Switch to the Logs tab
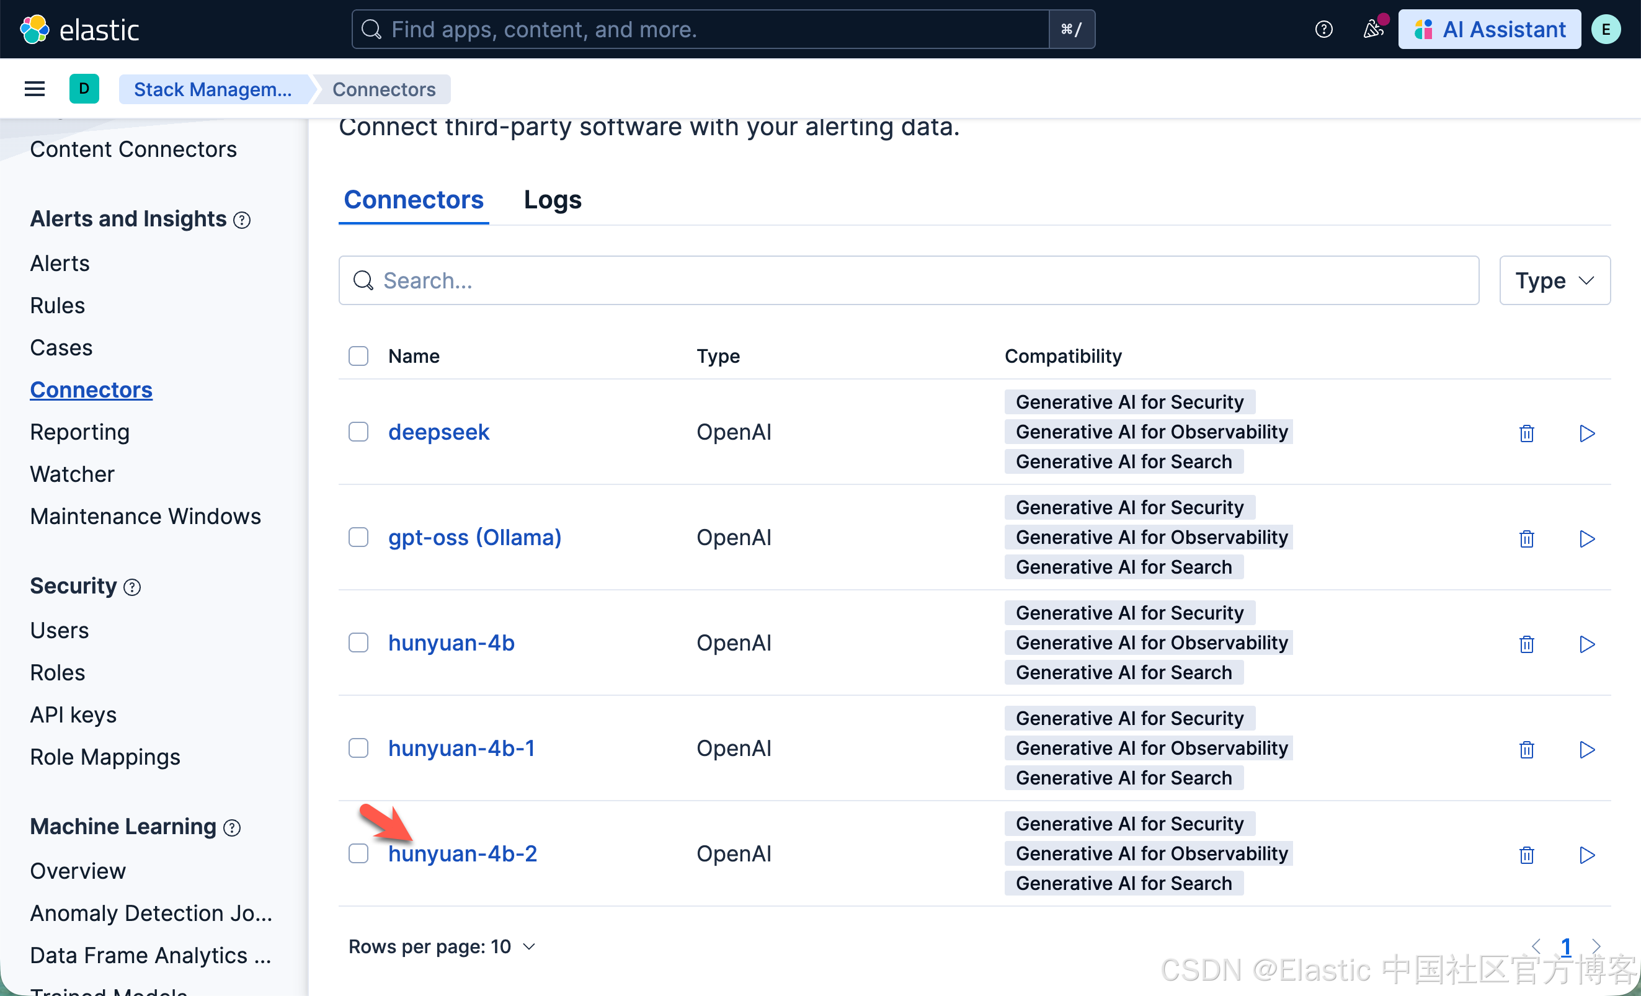The image size is (1641, 996). point(552,200)
